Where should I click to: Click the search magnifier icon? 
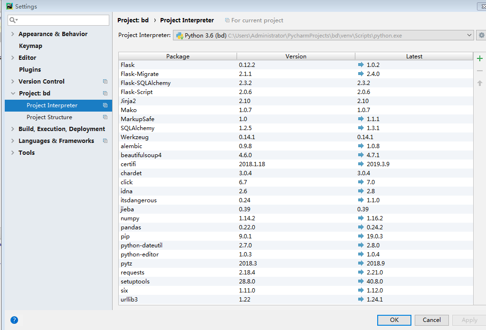13,20
